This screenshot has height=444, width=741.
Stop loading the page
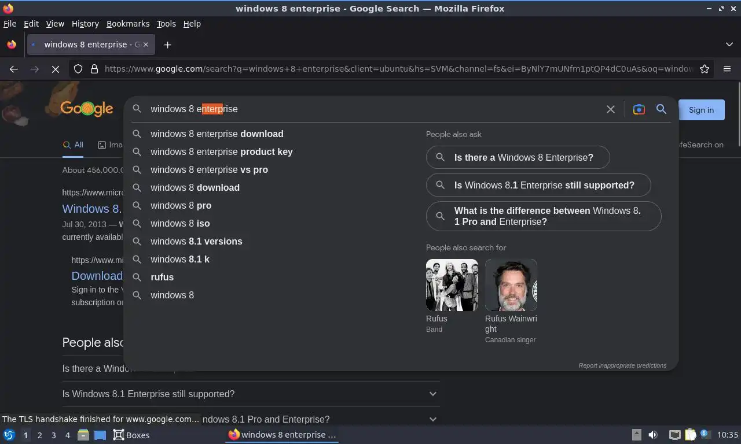coord(56,69)
